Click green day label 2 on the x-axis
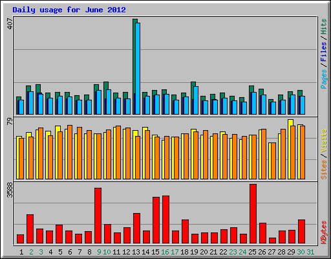 click(31, 252)
